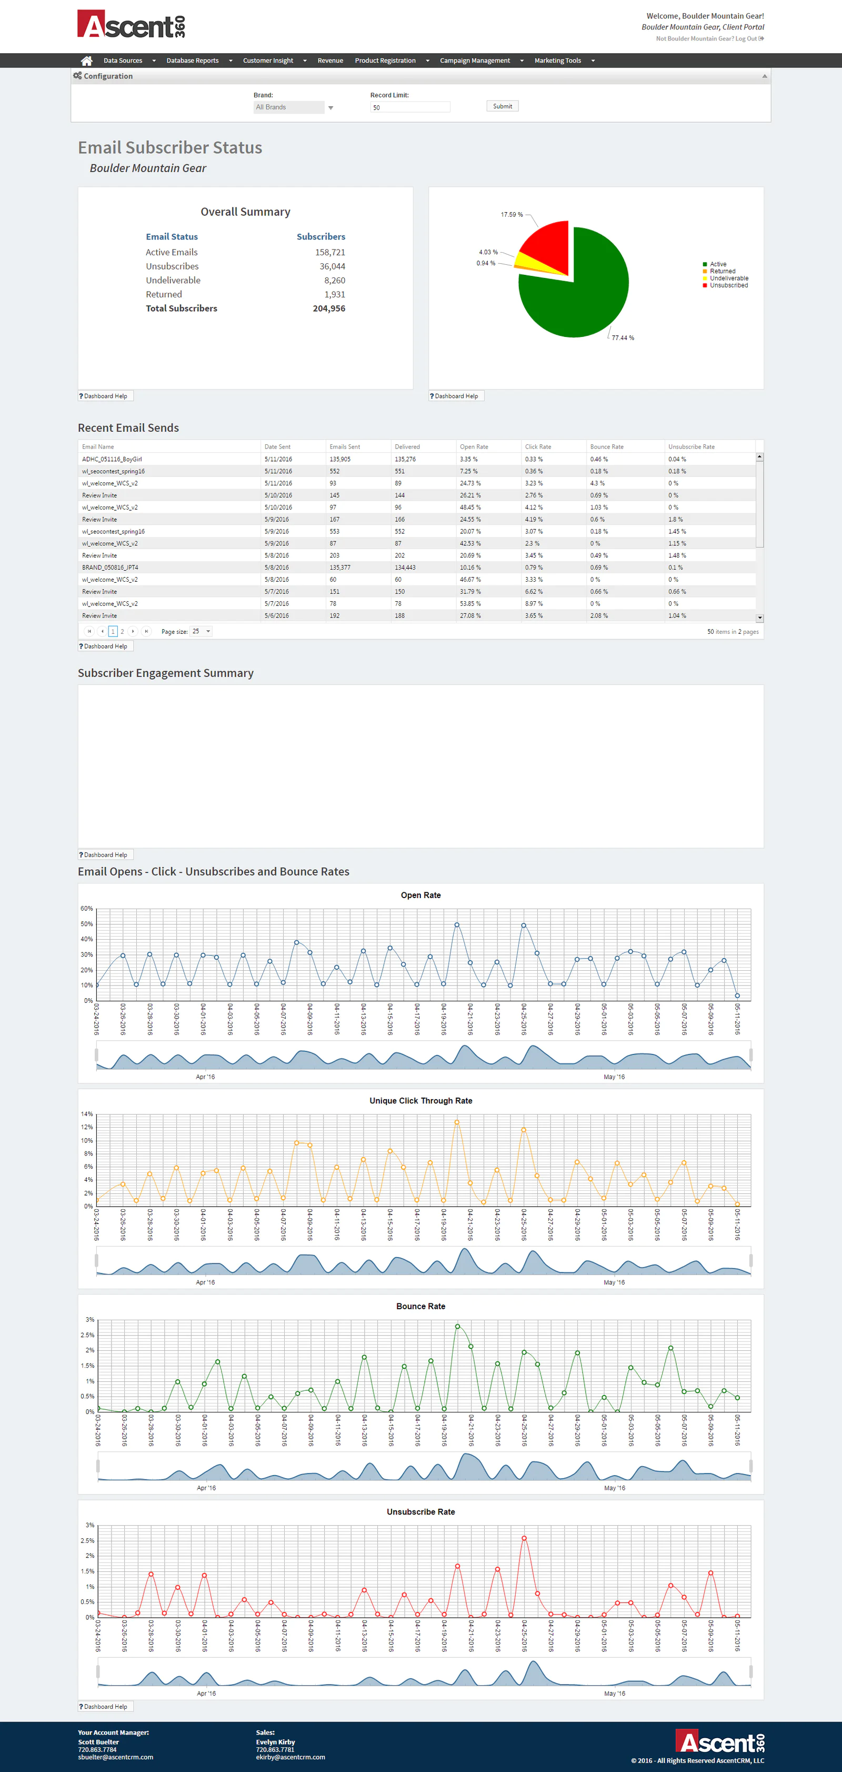Expand the arrow beside Database Reports
Screen dimensions: 842x1772
click(x=230, y=61)
